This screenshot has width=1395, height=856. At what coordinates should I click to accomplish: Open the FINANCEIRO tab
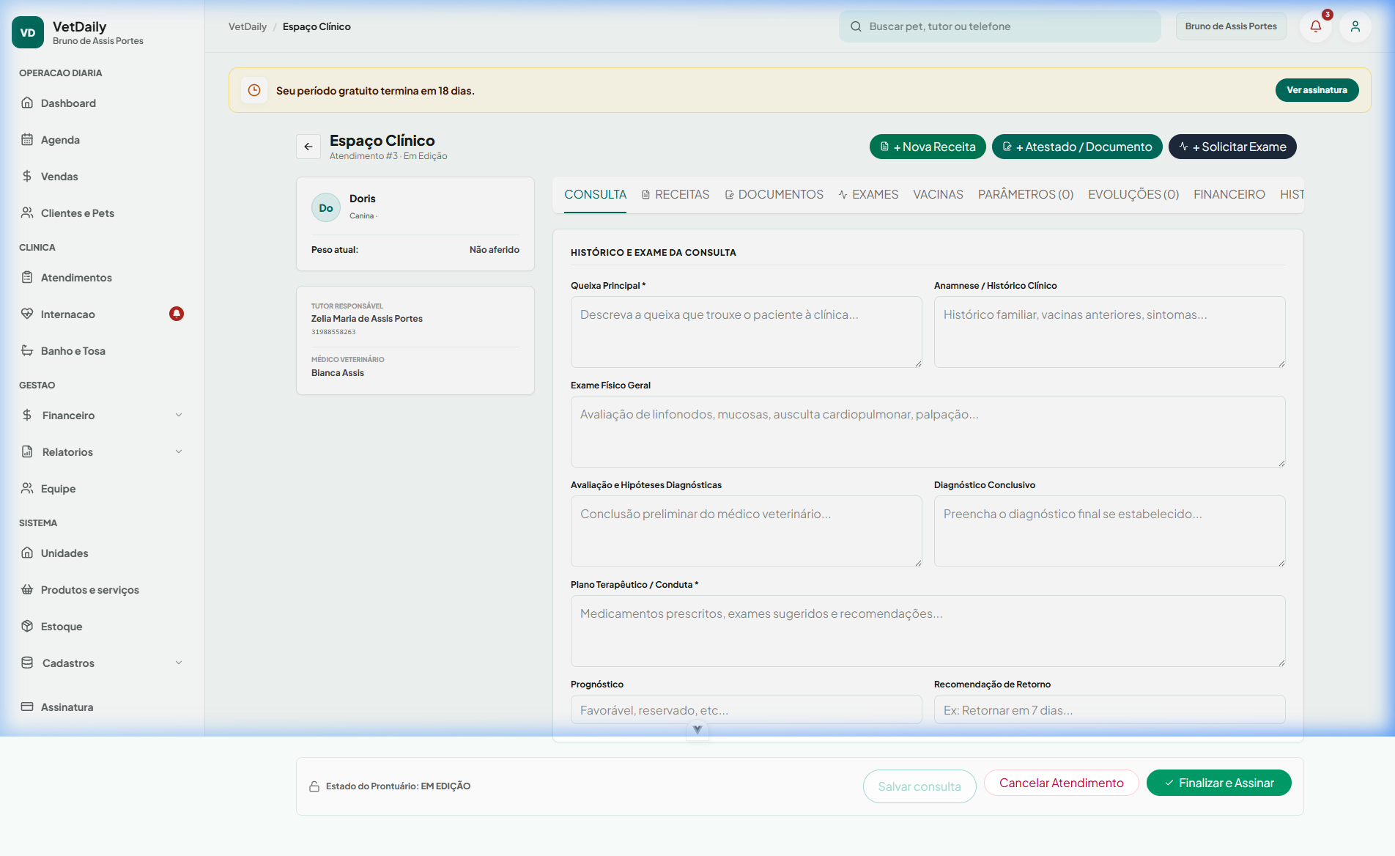click(1229, 194)
